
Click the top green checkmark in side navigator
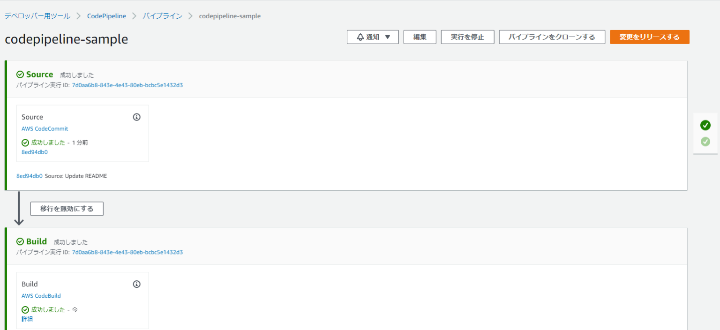tap(705, 125)
